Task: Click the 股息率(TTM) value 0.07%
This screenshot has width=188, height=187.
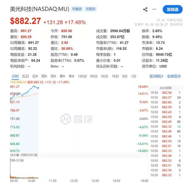Action: (x=79, y=61)
